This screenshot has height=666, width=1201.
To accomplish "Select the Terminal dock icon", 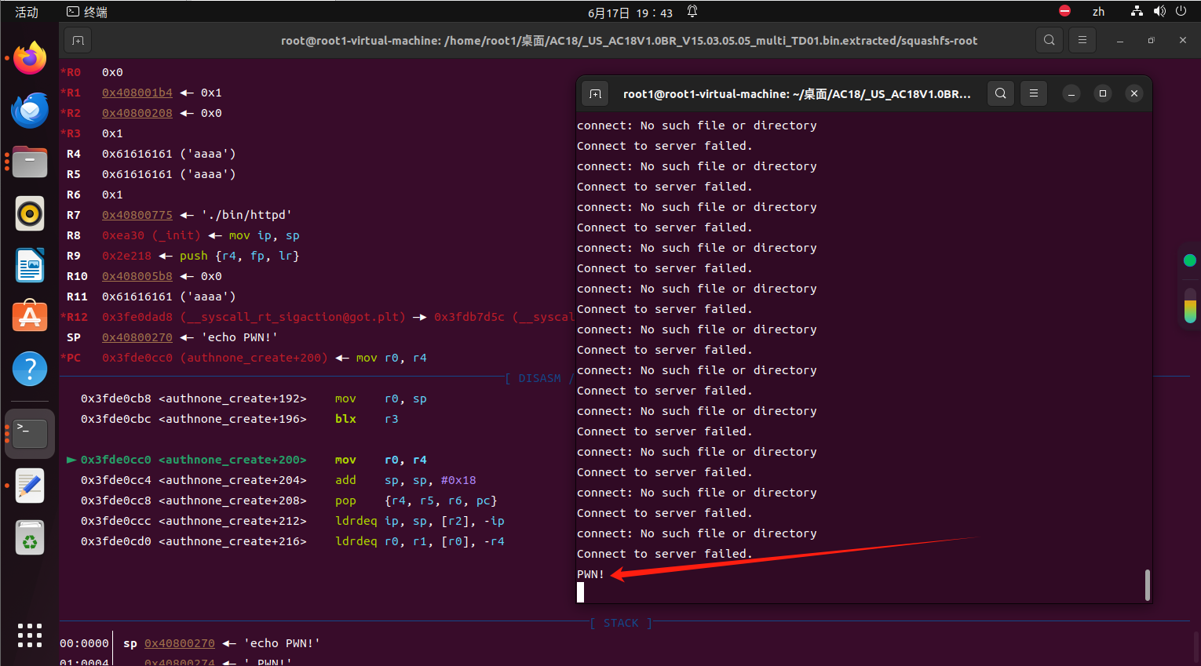I will click(x=30, y=433).
